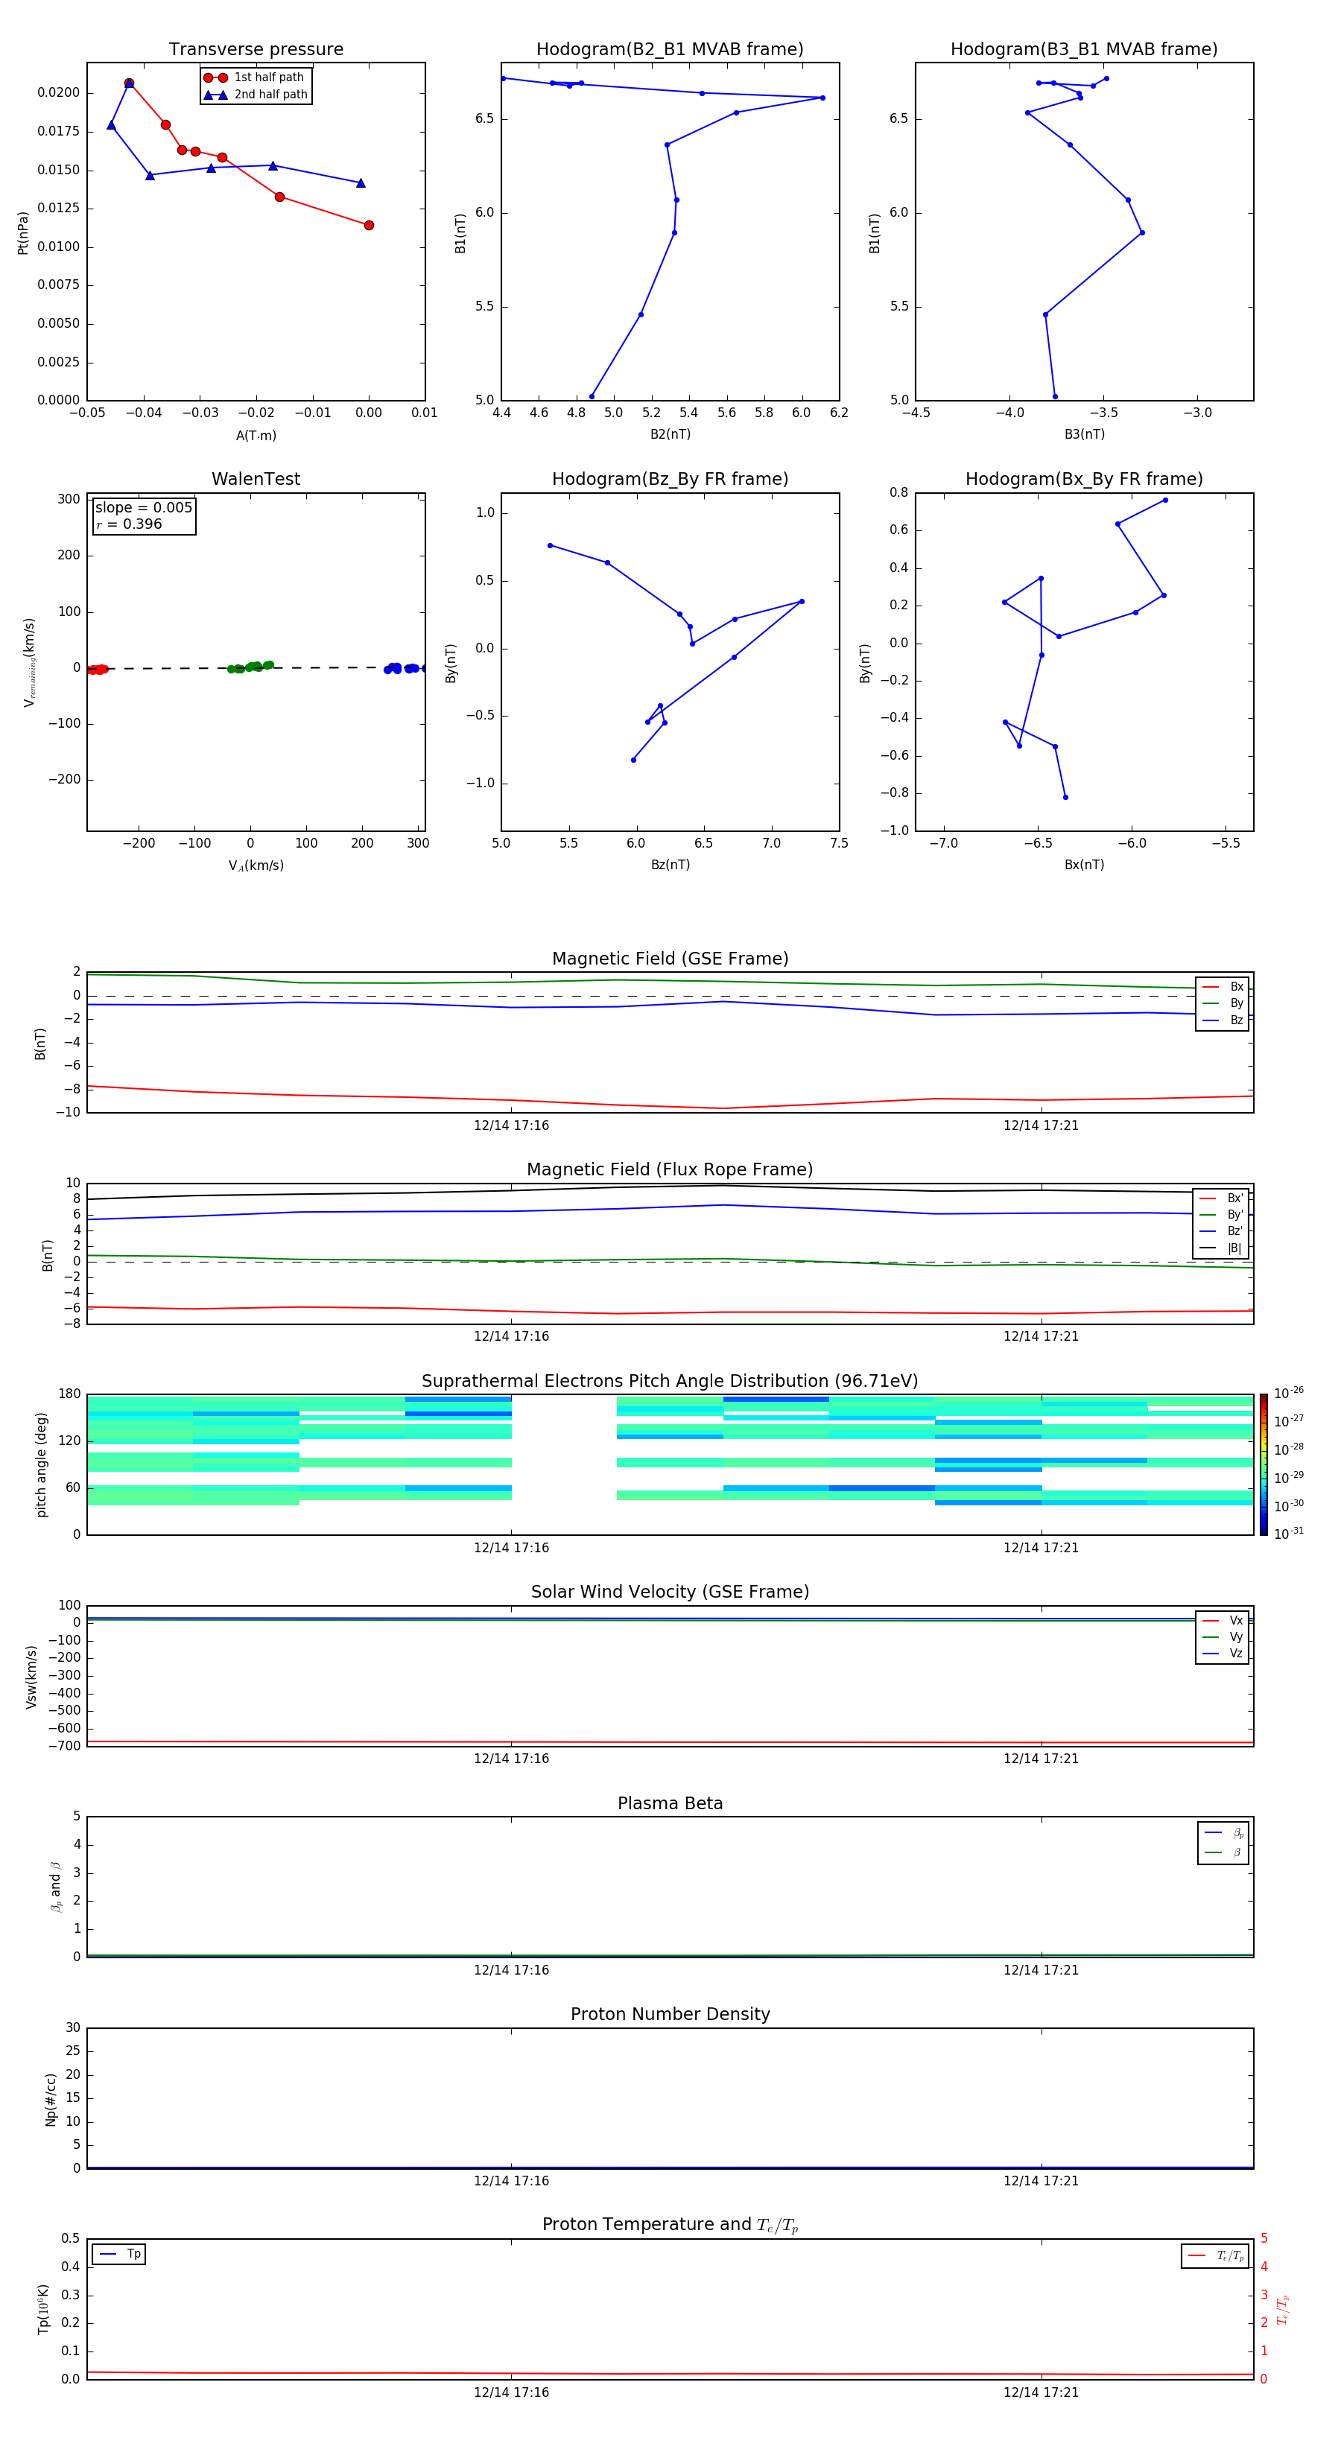The width and height of the screenshot is (1341, 2458).
Task: Click the '10^-26' colorbar top label
Action: pyautogui.click(x=1289, y=1393)
